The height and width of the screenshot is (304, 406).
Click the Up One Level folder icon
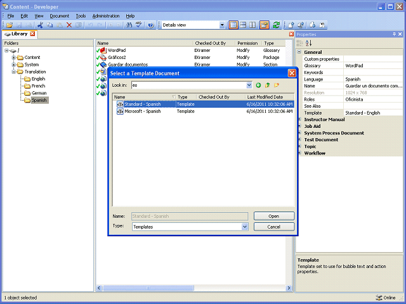267,85
